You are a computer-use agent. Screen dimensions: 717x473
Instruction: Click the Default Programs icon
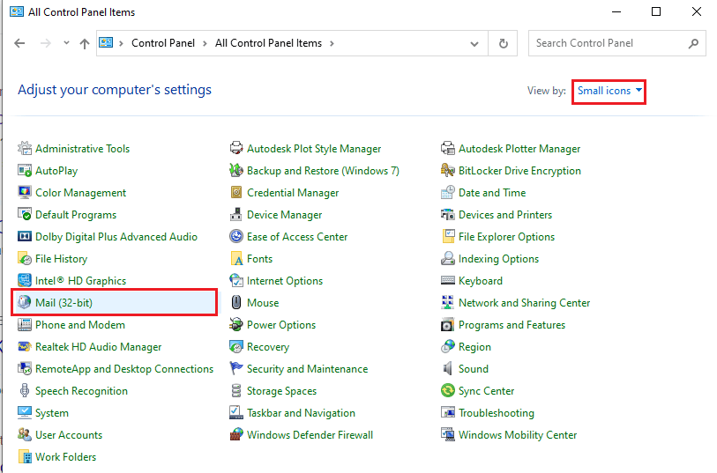25,214
